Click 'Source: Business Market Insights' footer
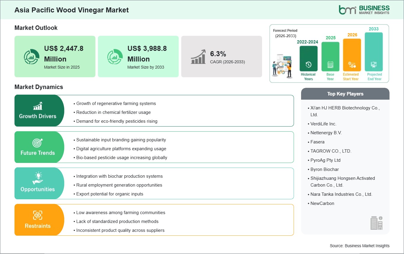The image size is (404, 254). pos(360,246)
